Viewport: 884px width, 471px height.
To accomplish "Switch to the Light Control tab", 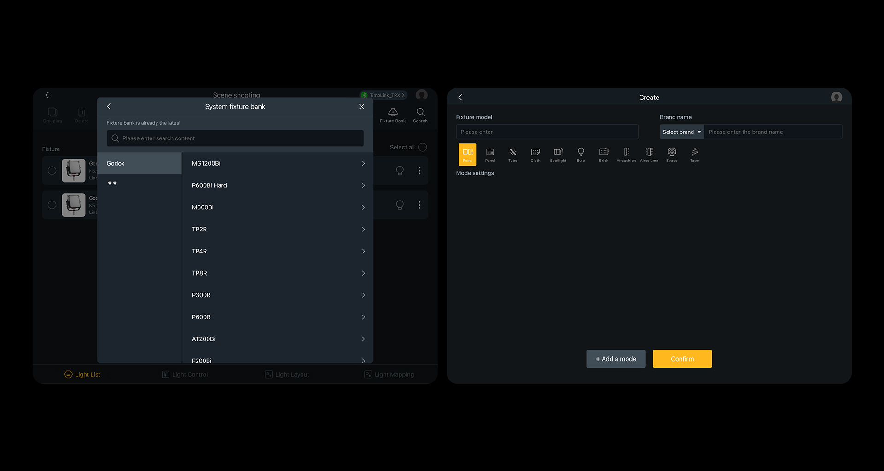I will tap(185, 374).
